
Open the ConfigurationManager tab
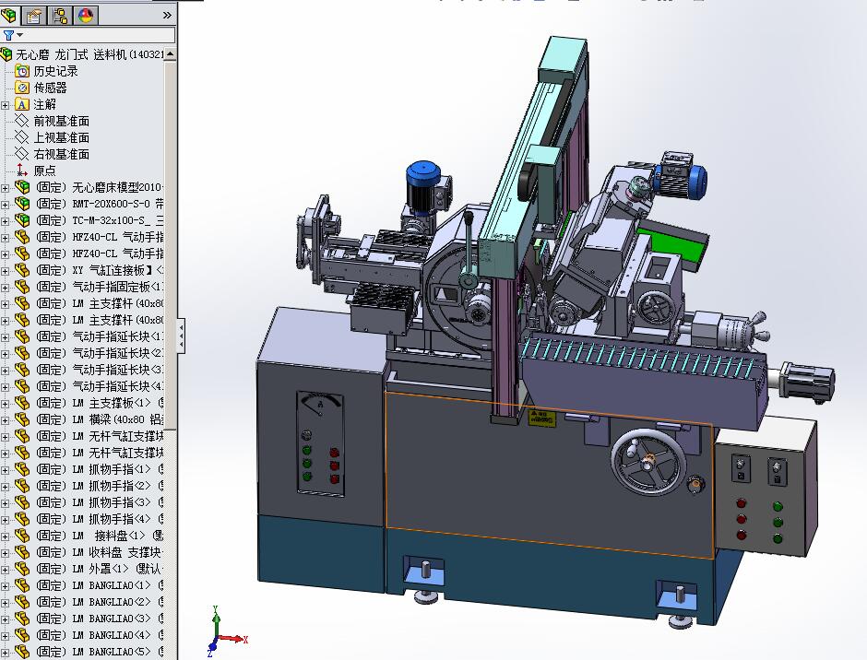pos(60,15)
